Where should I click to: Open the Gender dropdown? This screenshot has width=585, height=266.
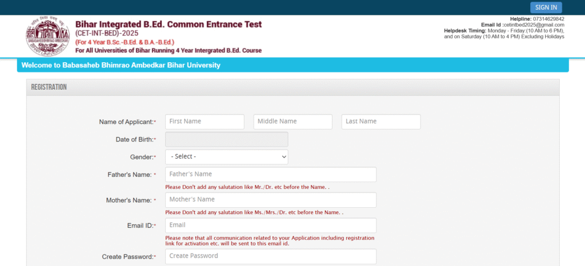[x=226, y=156]
